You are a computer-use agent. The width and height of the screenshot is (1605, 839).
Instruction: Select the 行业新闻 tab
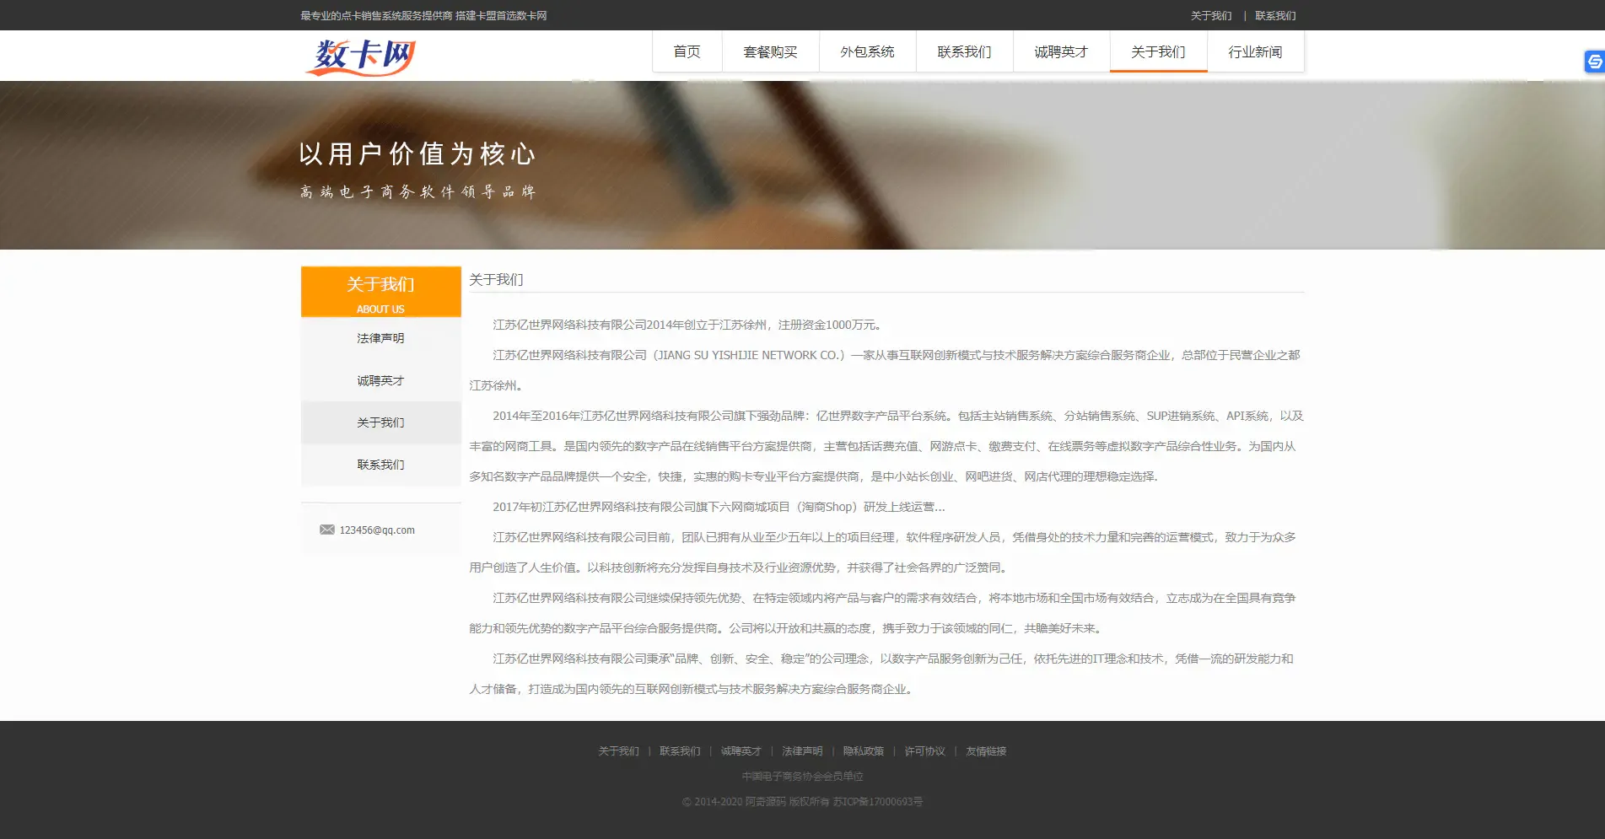point(1254,51)
